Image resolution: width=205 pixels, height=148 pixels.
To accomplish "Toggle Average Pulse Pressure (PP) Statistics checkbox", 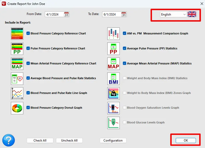I will [x=125, y=49].
